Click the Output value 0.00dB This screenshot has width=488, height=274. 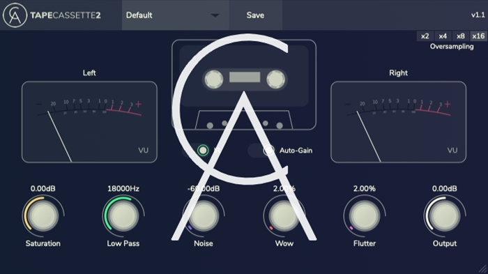point(445,189)
